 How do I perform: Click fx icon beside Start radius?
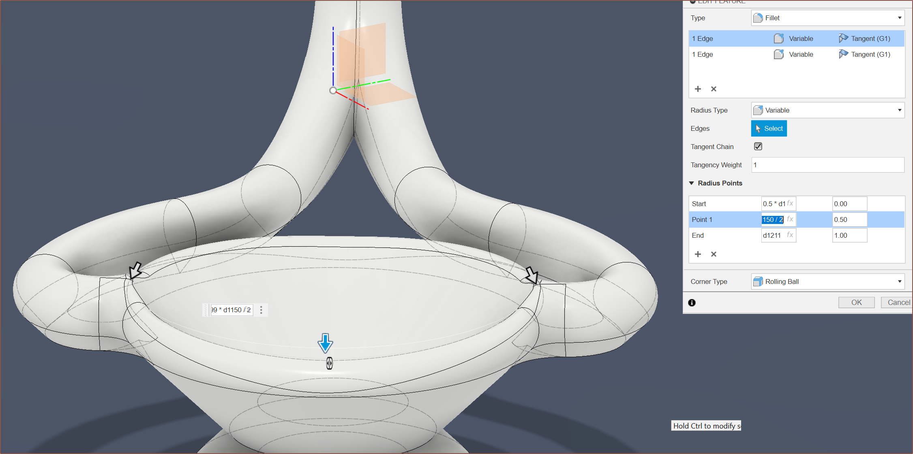pyautogui.click(x=790, y=203)
